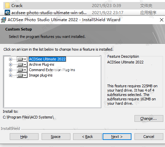
Task: Expand the Image plug-ins tree node
Action: click(x=10, y=75)
